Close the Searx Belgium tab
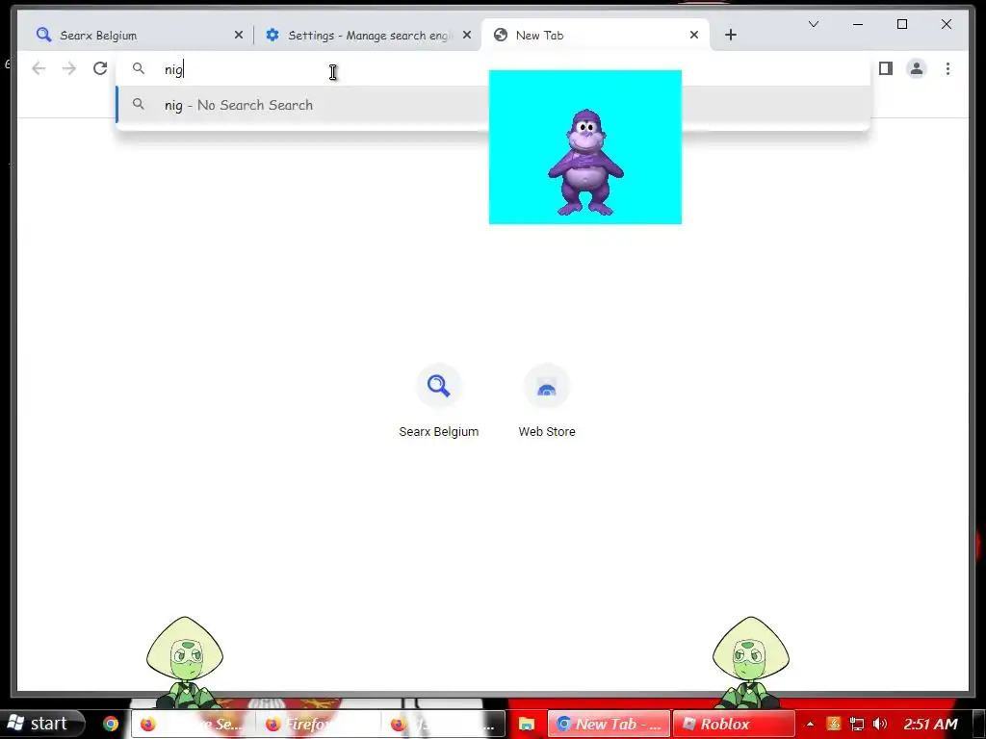The width and height of the screenshot is (986, 739). [x=239, y=36]
